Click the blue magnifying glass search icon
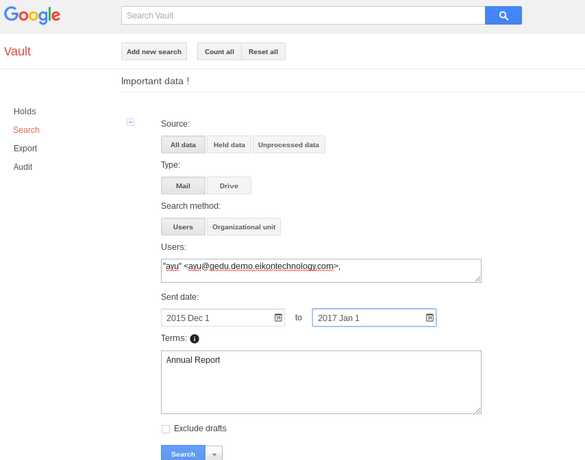585x460 pixels. pos(503,16)
